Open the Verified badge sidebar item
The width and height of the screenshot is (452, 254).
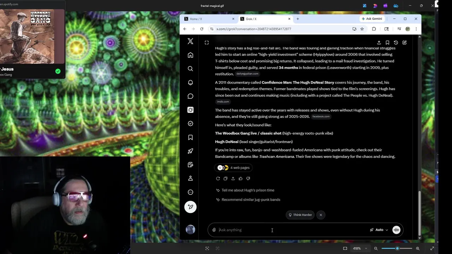tap(190, 123)
